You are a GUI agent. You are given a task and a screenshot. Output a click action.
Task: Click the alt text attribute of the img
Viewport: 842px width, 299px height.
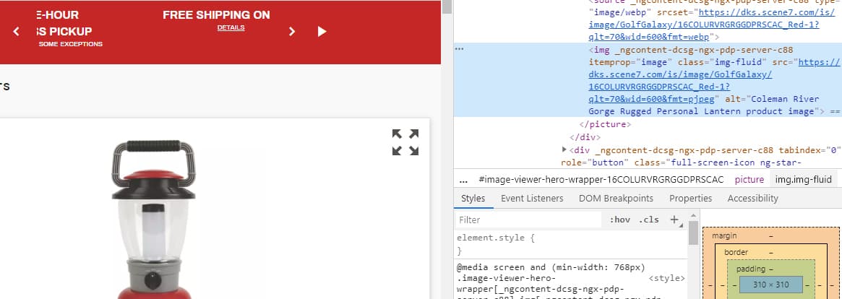[705, 105]
